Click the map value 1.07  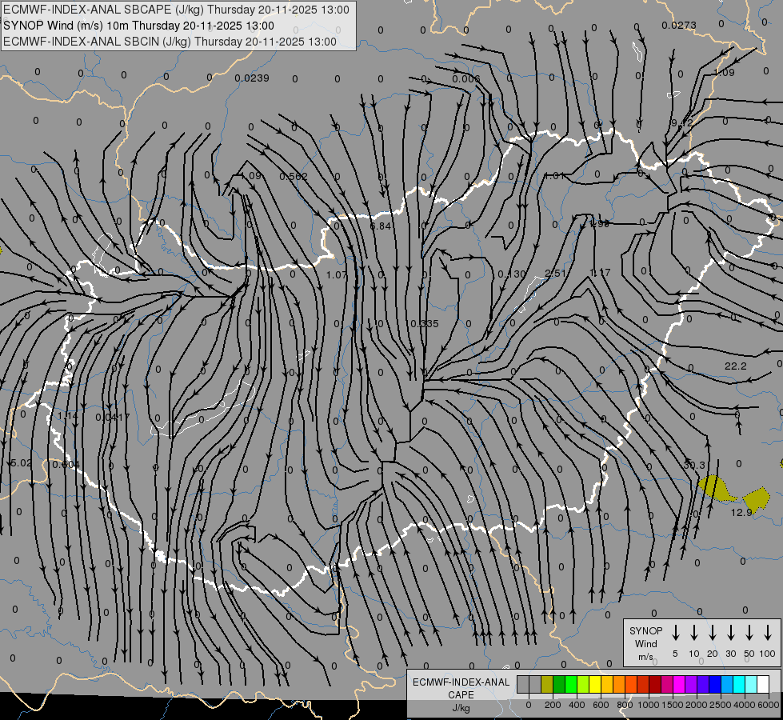336,275
